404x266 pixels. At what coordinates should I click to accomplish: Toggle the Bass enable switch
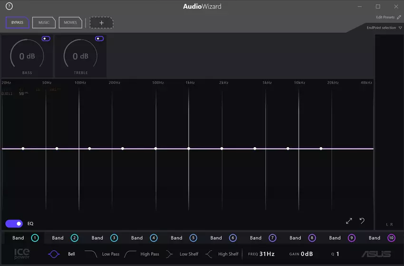[46, 38]
